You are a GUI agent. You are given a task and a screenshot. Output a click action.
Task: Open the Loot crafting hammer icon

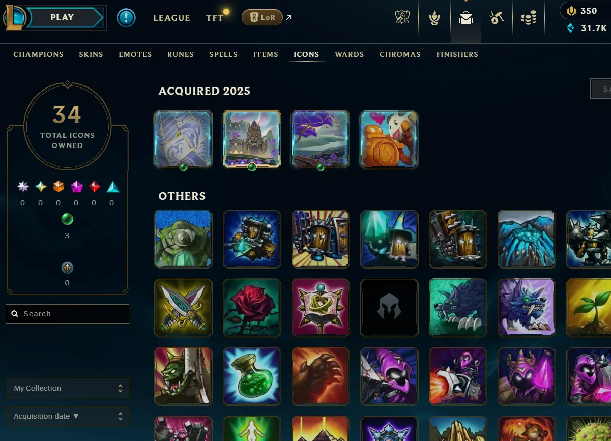(x=497, y=18)
